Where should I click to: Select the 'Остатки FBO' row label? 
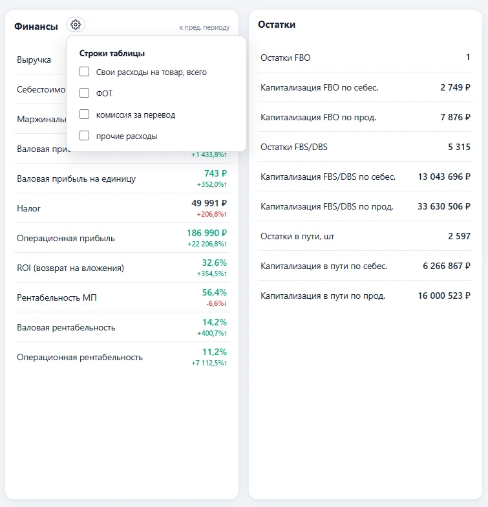point(286,58)
